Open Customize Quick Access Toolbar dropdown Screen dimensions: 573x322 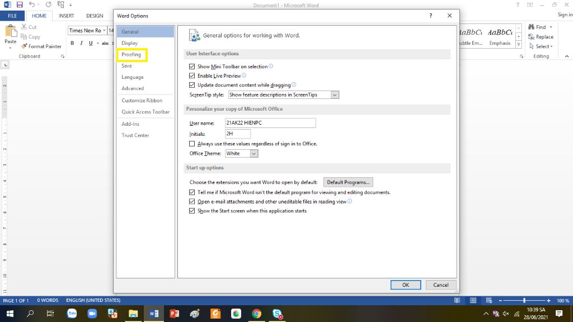pyautogui.click(x=71, y=5)
